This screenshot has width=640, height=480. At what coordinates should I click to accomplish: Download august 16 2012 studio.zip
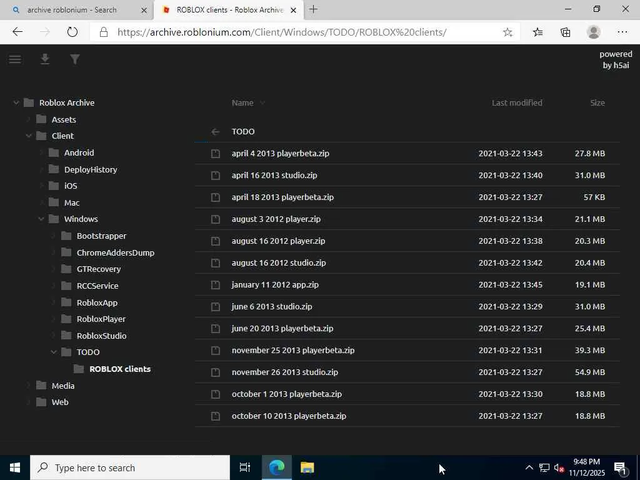click(x=278, y=263)
